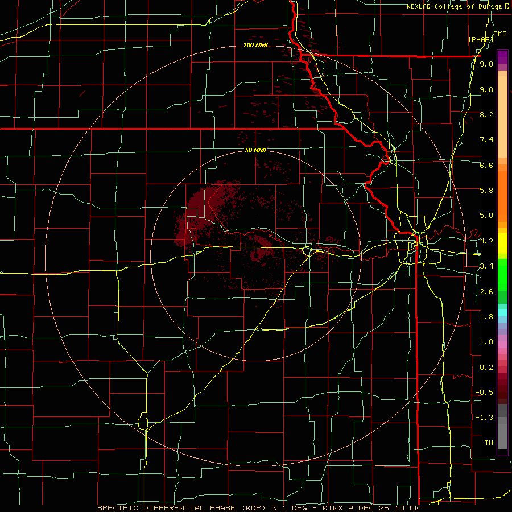
Task: Click the OKD label above the color scale
Action: click(x=500, y=34)
